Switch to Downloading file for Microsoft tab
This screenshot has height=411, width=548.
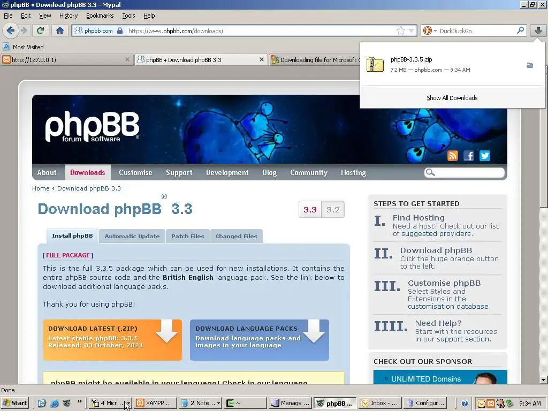point(315,60)
